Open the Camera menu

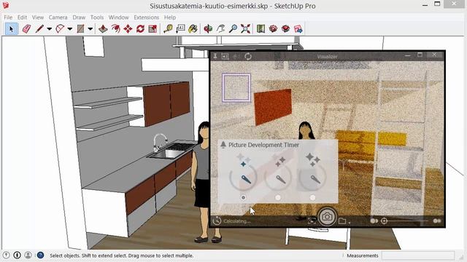pos(58,17)
